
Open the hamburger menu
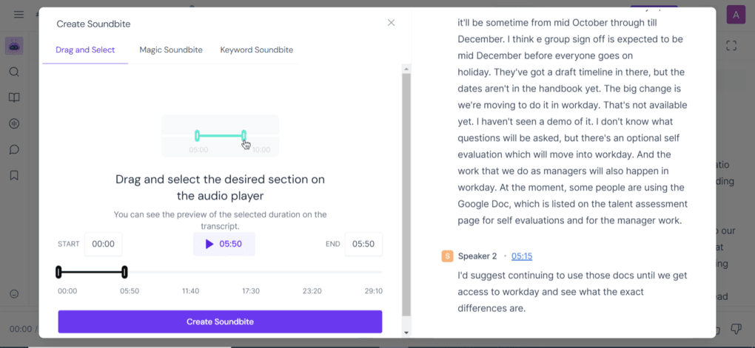[x=19, y=15]
